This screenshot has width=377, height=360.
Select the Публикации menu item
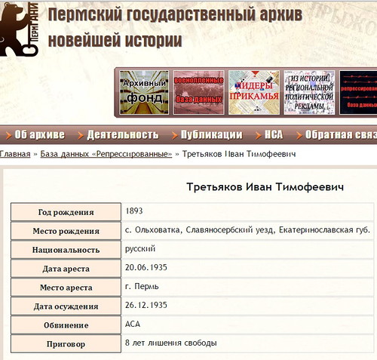coord(212,135)
